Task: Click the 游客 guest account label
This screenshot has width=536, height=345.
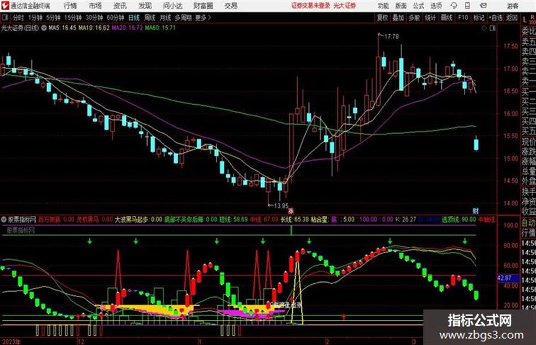Action: pos(513,6)
